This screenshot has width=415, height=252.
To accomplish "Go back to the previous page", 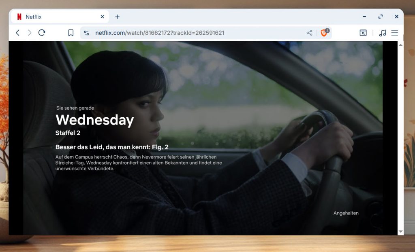I will (x=17, y=33).
